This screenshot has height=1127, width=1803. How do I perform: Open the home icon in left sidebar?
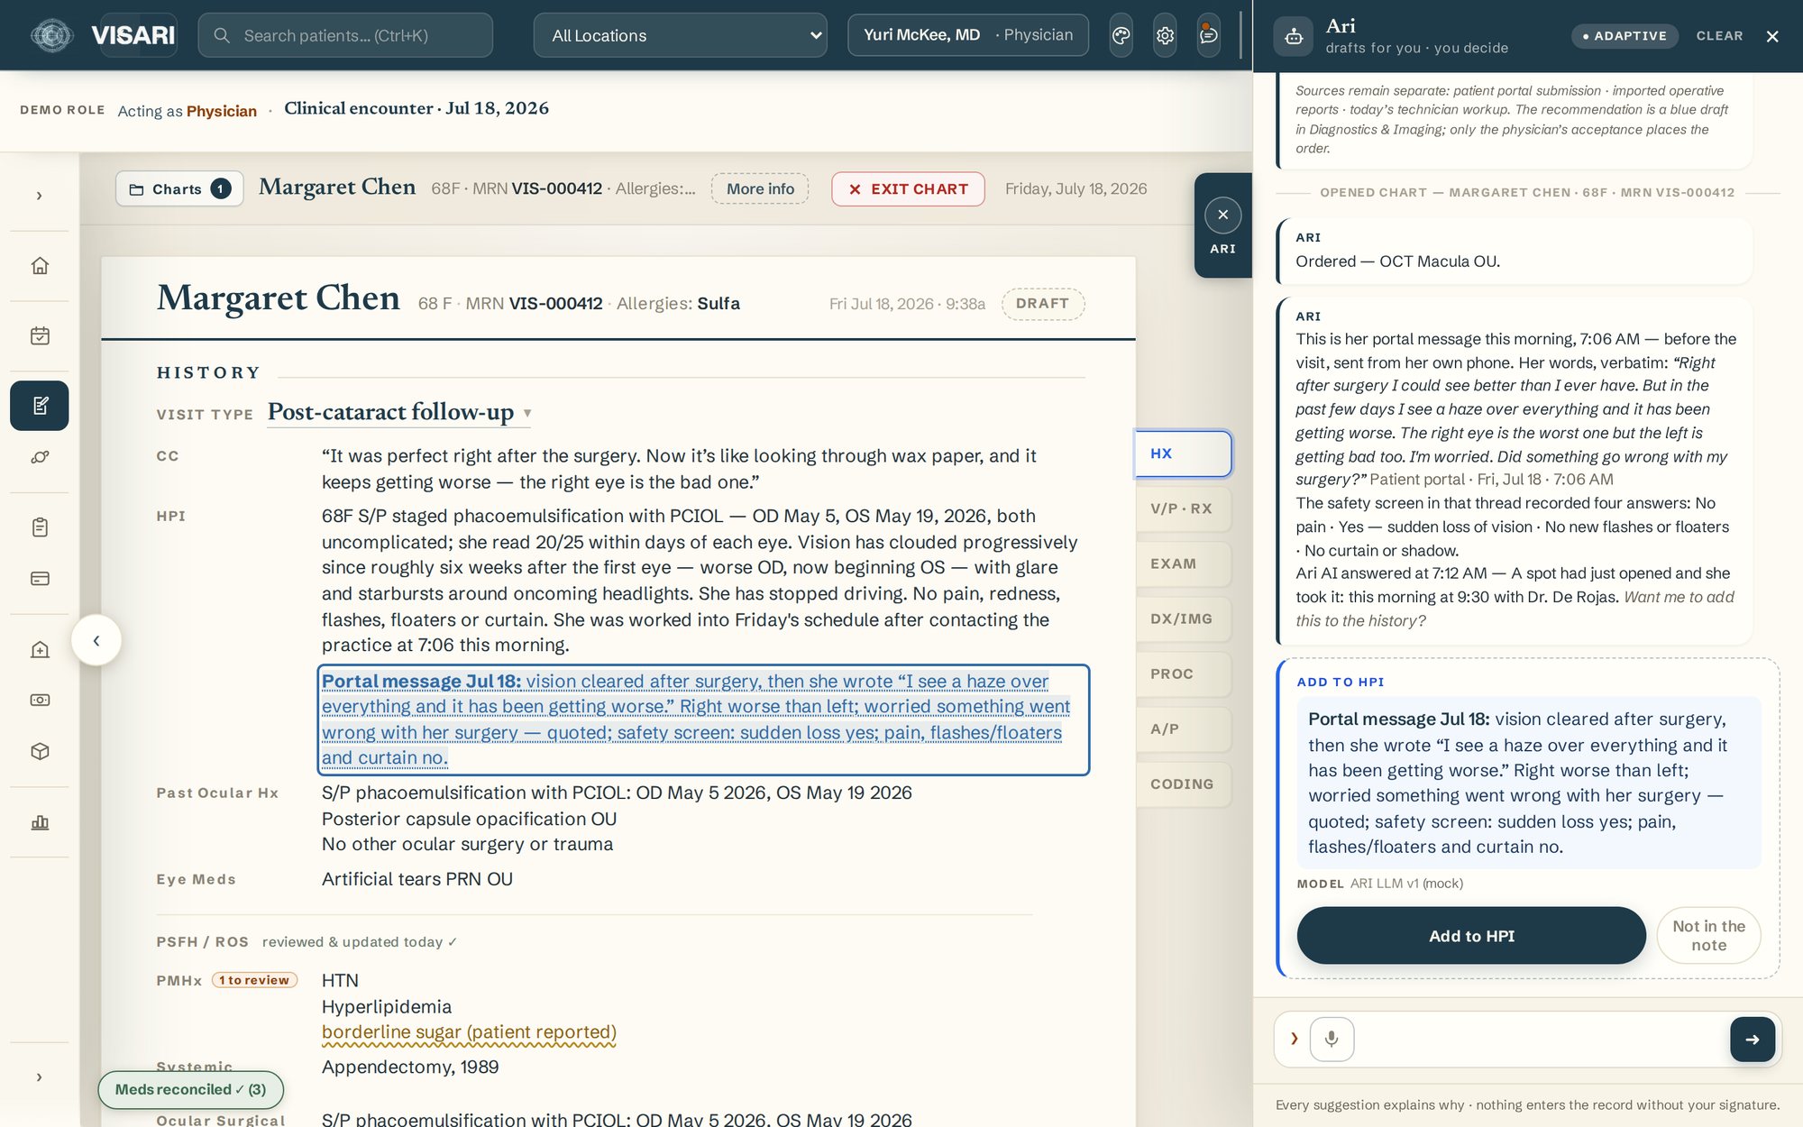coord(40,266)
